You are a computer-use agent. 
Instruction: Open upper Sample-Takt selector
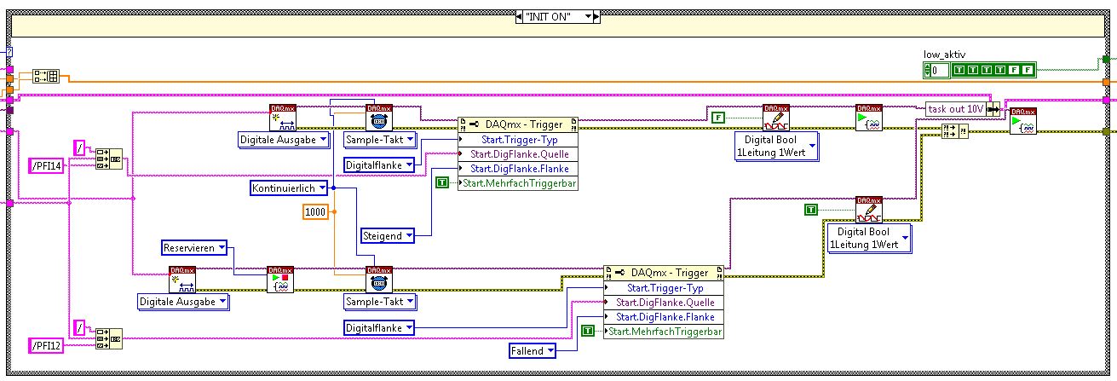(x=379, y=139)
